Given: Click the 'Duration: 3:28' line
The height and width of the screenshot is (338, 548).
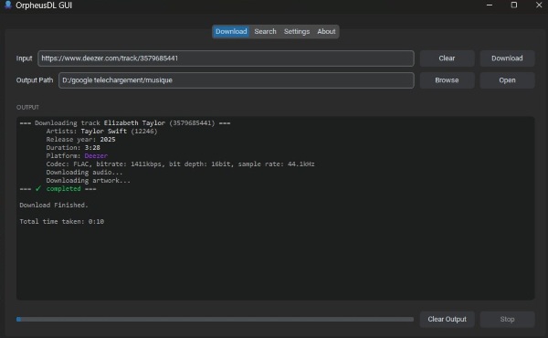Looking at the screenshot, I should point(73,147).
